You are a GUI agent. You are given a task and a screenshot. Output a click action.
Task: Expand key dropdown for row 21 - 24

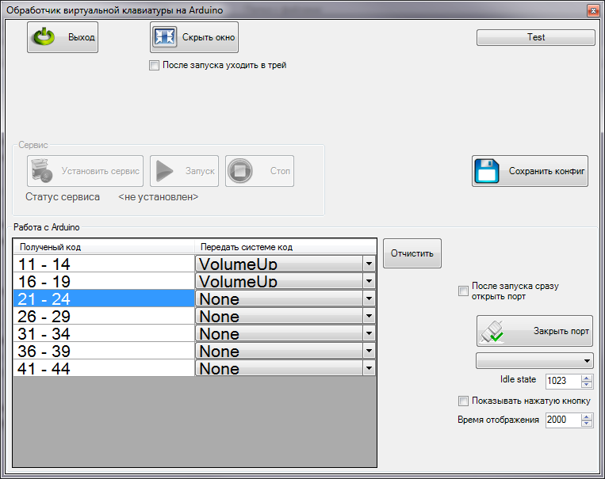369,298
